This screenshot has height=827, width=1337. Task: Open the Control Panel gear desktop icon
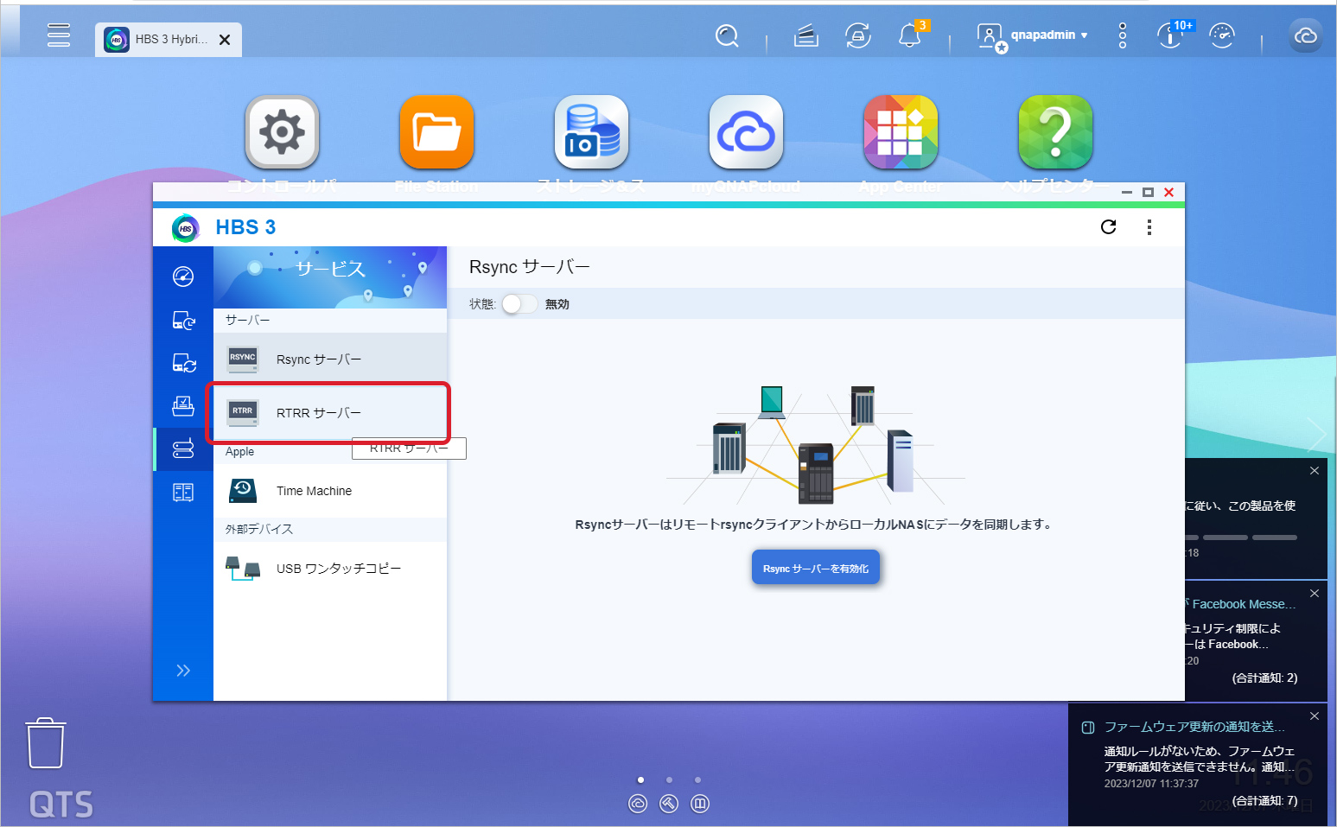[x=282, y=132]
